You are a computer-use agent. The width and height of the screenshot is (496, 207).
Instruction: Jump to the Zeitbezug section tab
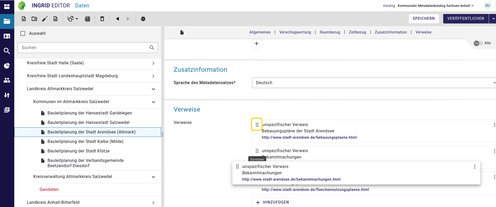(357, 32)
